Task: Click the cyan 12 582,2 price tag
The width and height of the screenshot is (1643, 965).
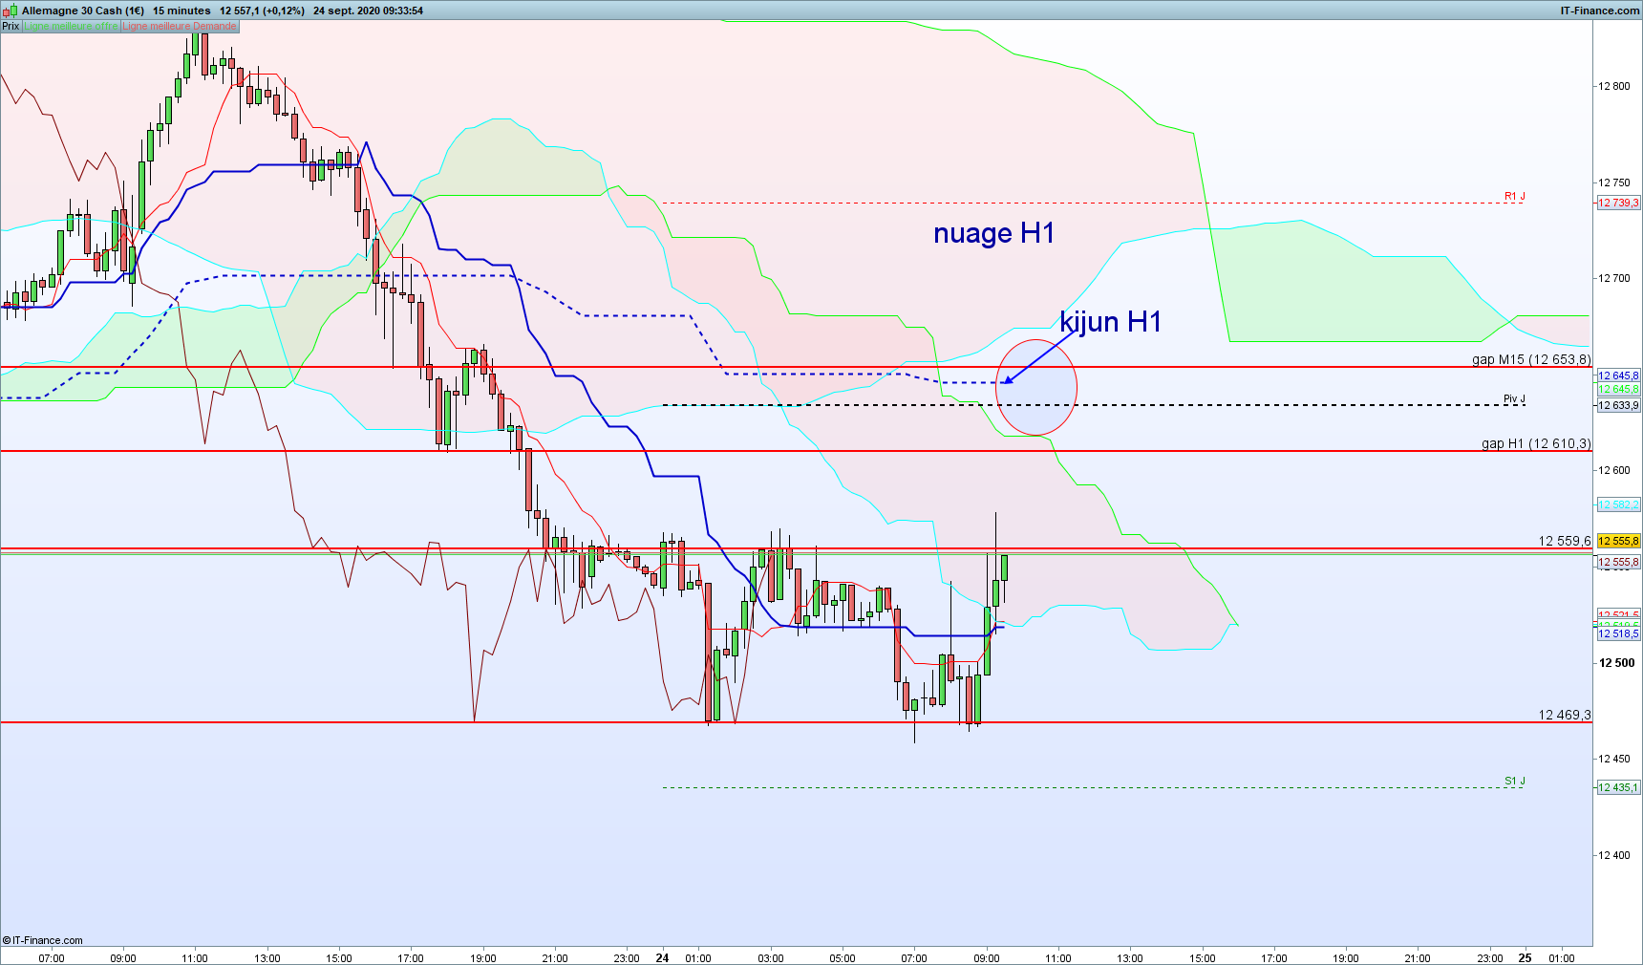Action: [x=1618, y=504]
